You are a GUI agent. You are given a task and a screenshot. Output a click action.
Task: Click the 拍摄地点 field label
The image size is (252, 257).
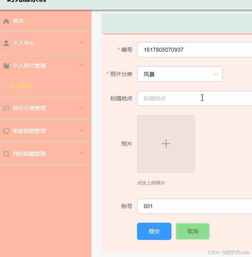(121, 98)
